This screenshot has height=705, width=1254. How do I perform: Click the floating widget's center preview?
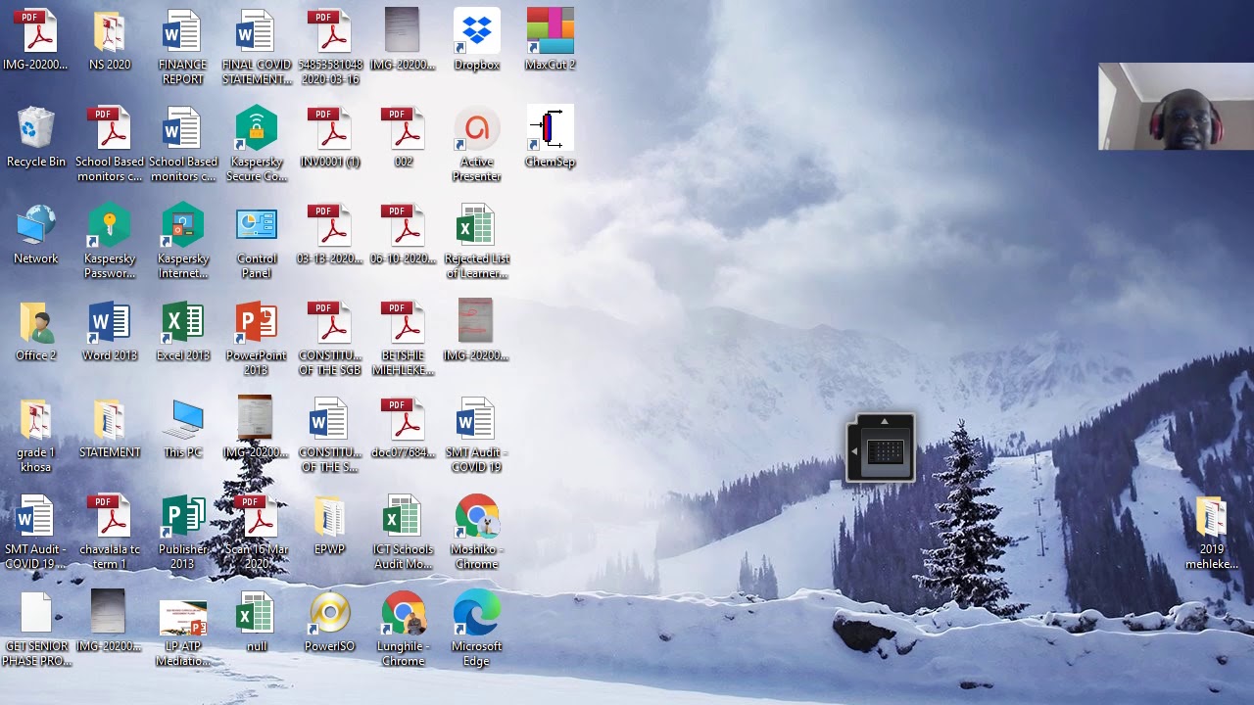[x=886, y=451]
